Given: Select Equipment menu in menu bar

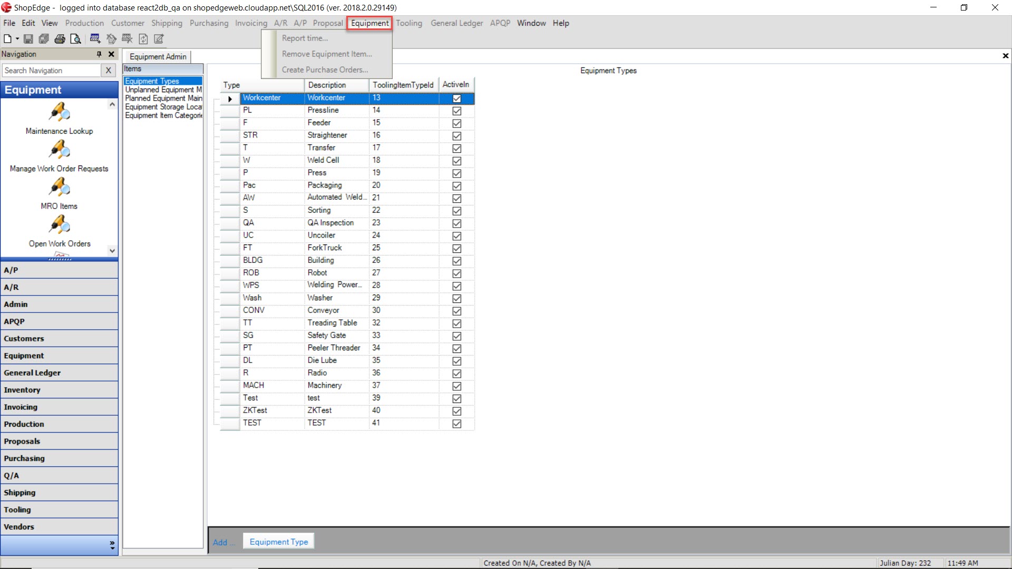Looking at the screenshot, I should tap(370, 23).
